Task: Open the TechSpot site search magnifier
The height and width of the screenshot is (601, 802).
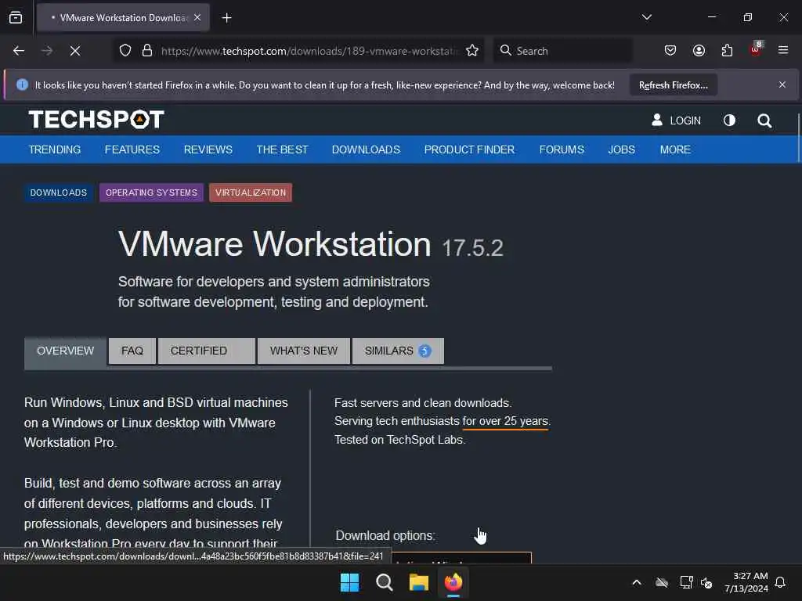Action: click(764, 121)
